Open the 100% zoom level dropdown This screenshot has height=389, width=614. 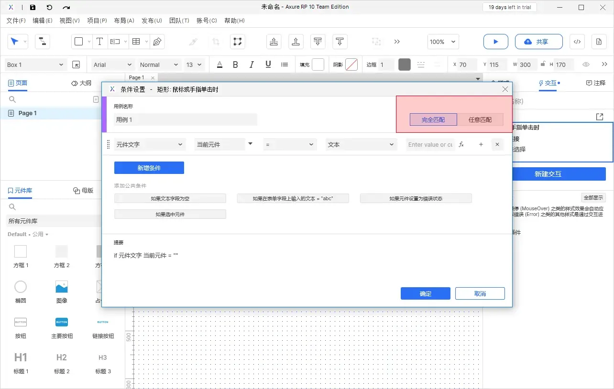[442, 42]
